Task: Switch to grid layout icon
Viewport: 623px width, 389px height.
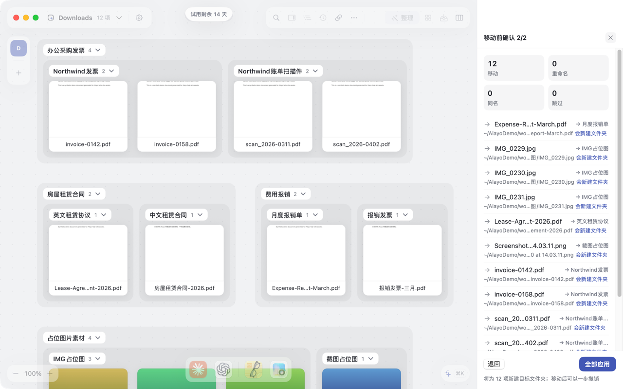Action: coord(428,18)
